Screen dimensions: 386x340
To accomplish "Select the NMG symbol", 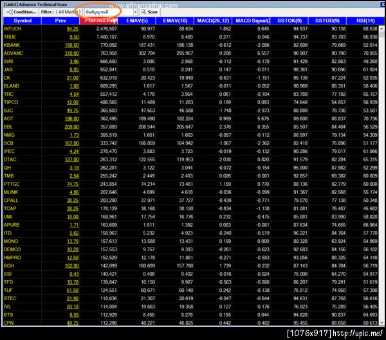I will [x=9, y=135].
